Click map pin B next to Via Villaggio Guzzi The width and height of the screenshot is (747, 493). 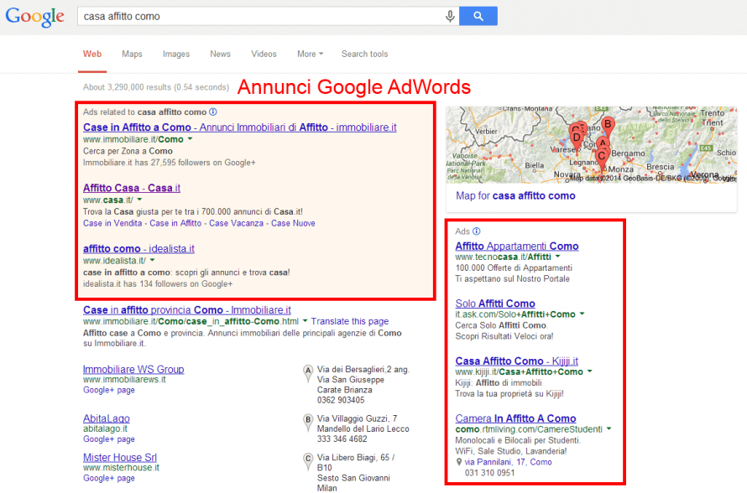click(308, 422)
